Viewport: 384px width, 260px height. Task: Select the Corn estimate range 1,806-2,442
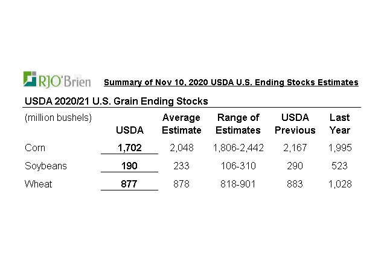238,148
